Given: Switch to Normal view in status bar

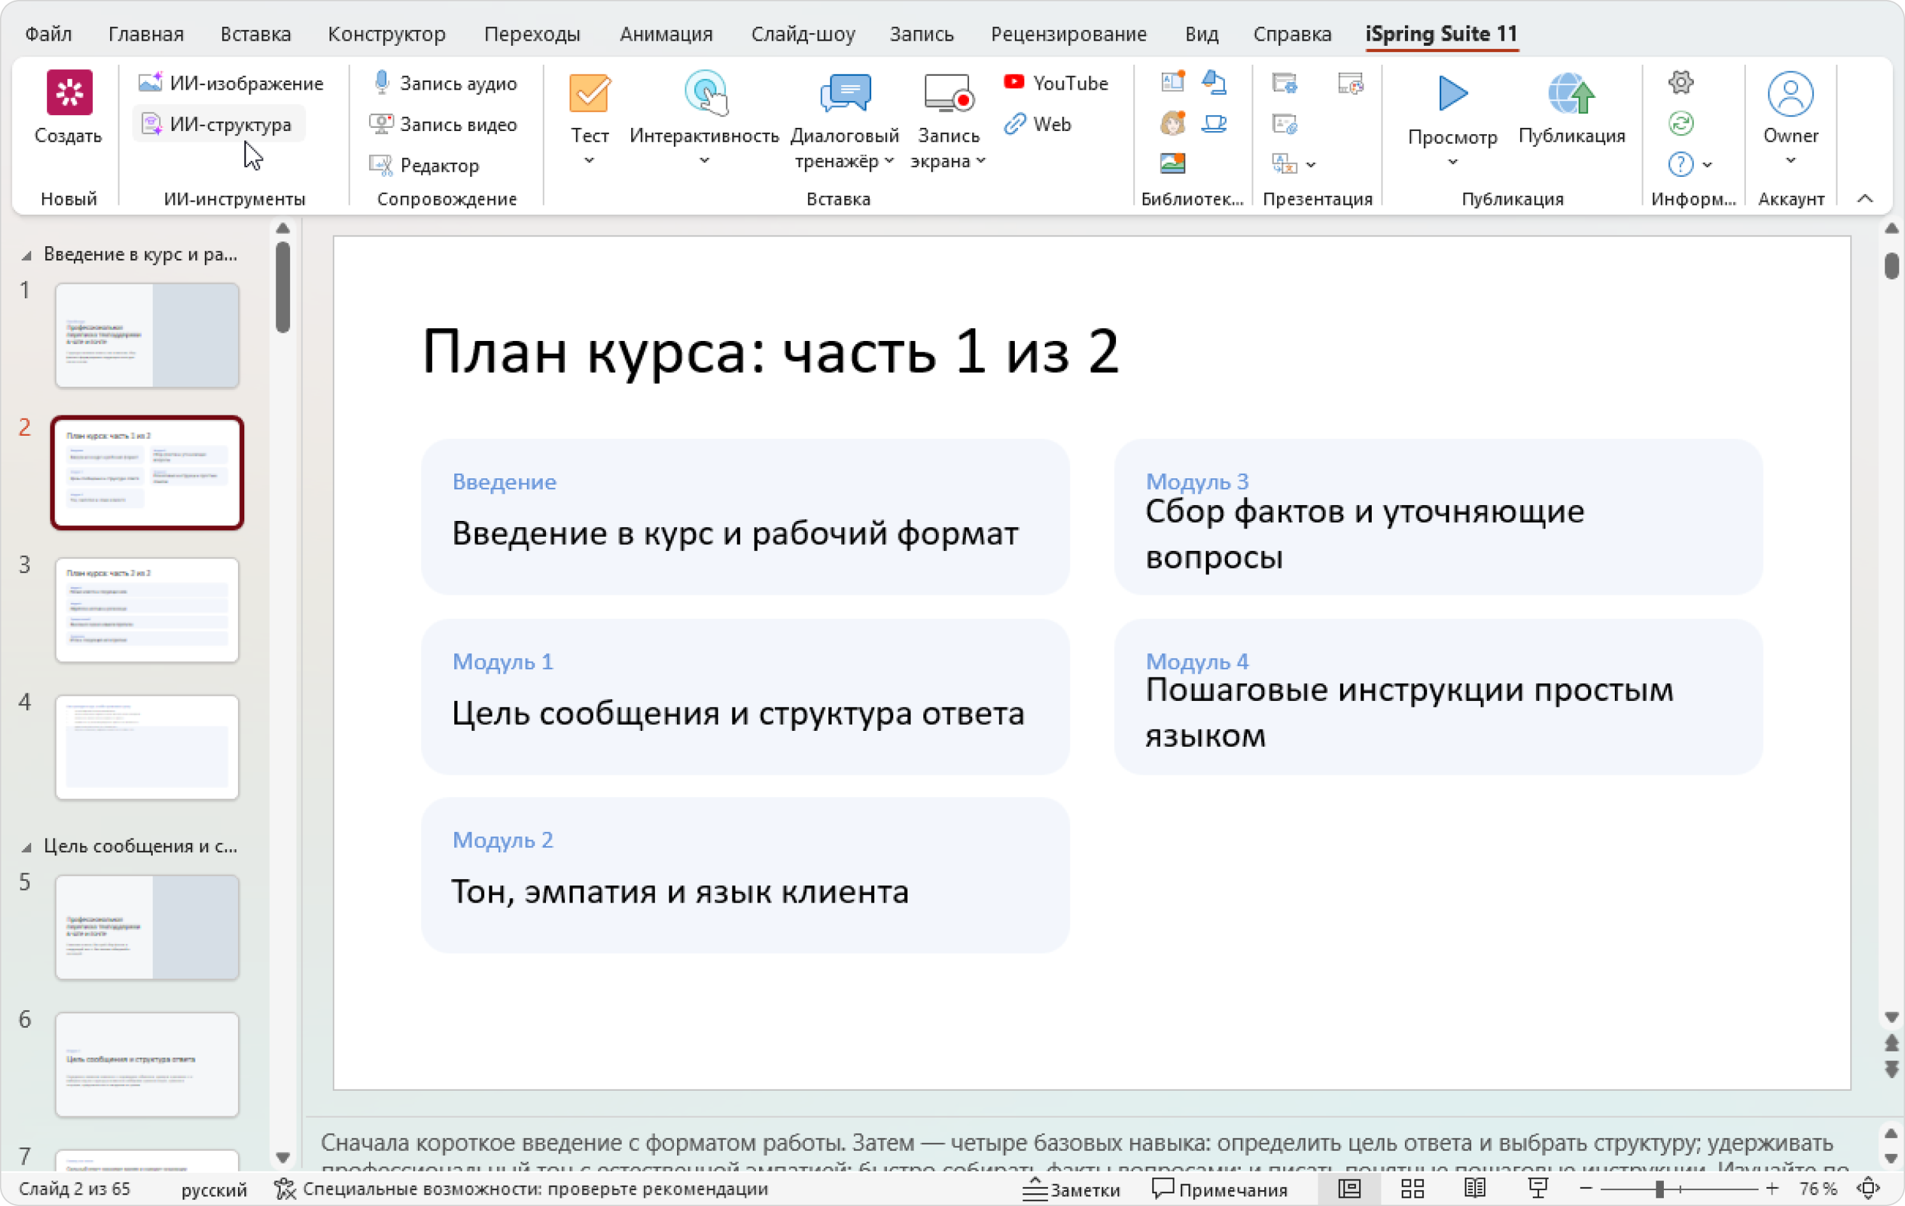Looking at the screenshot, I should pyautogui.click(x=1350, y=1189).
